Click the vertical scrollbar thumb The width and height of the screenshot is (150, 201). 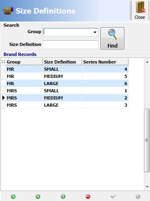click(147, 140)
